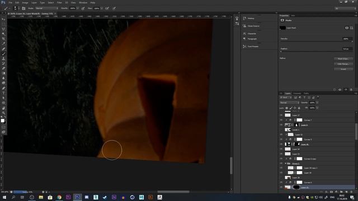Select the Eraser tool
The image size is (358, 201).
point(3,68)
